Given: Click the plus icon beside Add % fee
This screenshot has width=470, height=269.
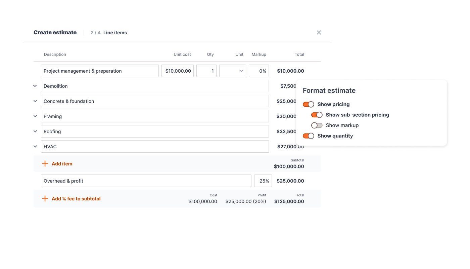Looking at the screenshot, I should point(45,199).
